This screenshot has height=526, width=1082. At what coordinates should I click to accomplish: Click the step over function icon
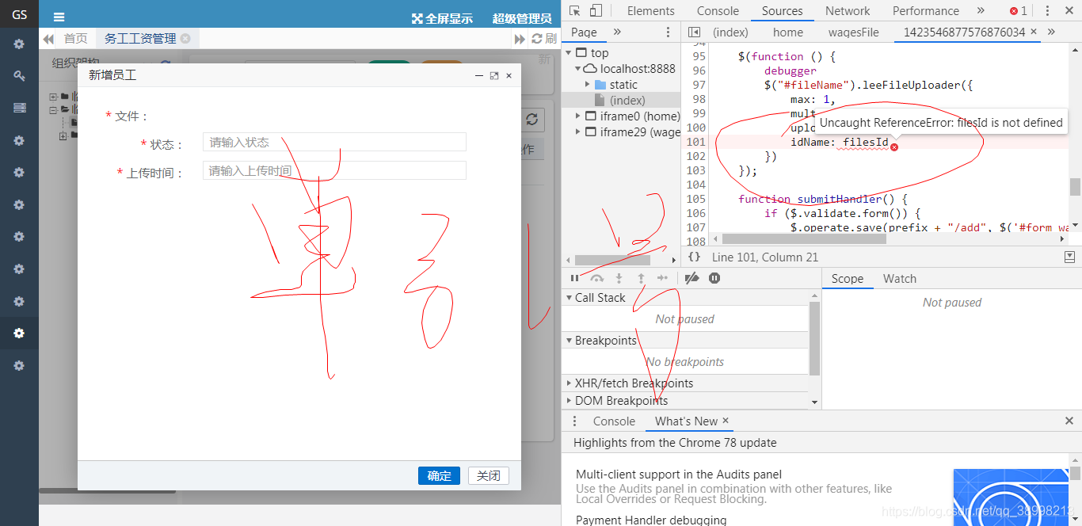(x=597, y=278)
